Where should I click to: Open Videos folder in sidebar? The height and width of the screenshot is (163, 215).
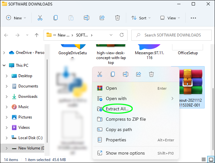point(21,127)
